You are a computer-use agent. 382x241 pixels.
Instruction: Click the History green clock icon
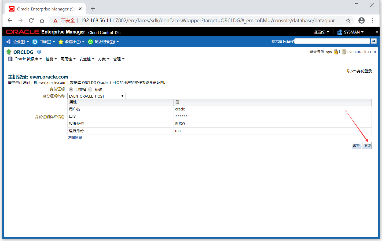(90, 42)
